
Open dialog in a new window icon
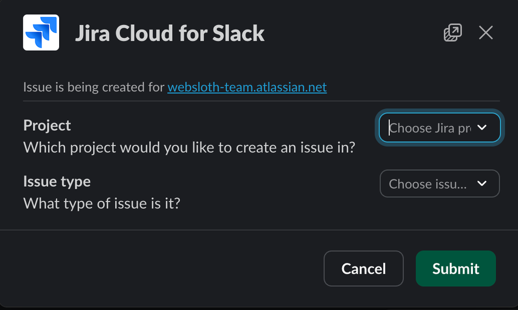coord(453,33)
